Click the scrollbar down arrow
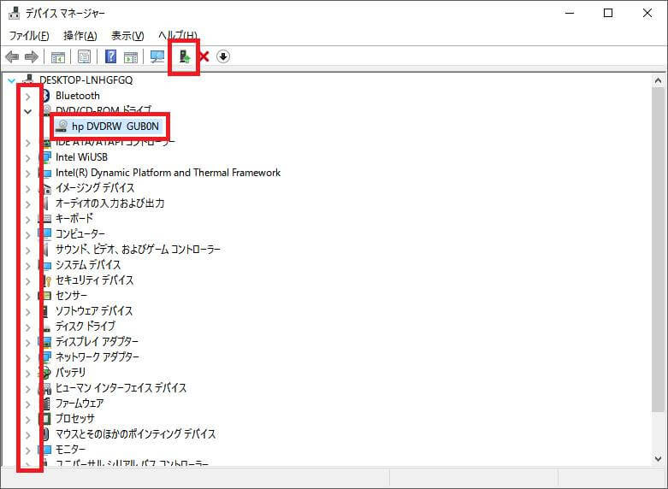 pyautogui.click(x=658, y=459)
